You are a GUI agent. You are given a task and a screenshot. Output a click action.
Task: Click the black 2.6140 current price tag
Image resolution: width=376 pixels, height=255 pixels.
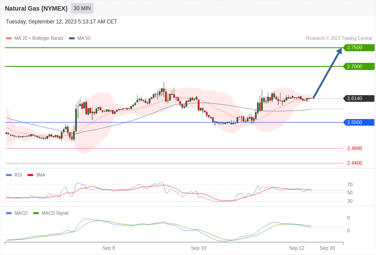(x=359, y=98)
